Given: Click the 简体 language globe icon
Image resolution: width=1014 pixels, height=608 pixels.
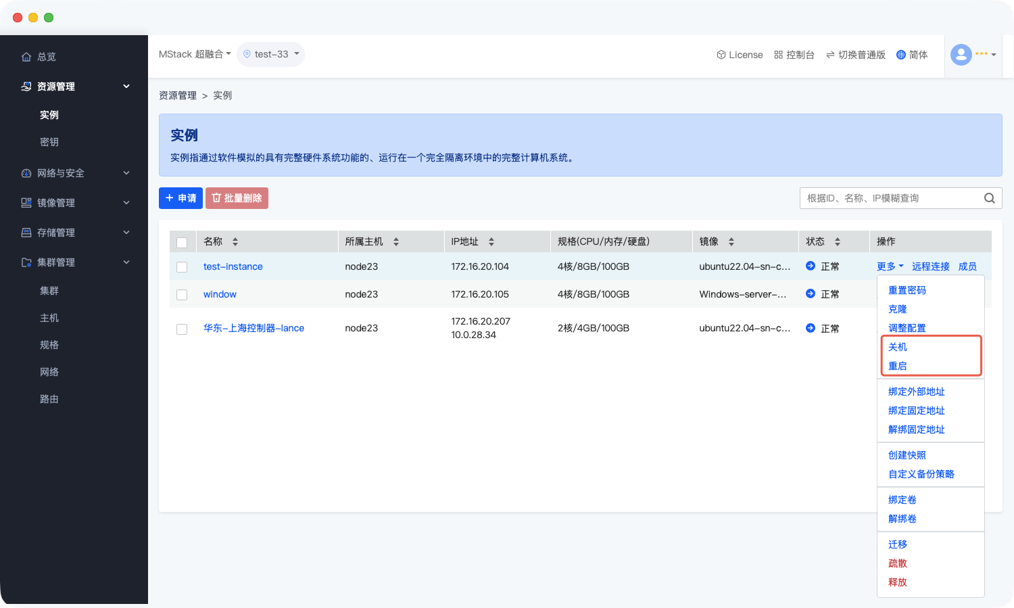Looking at the screenshot, I should click(x=900, y=55).
